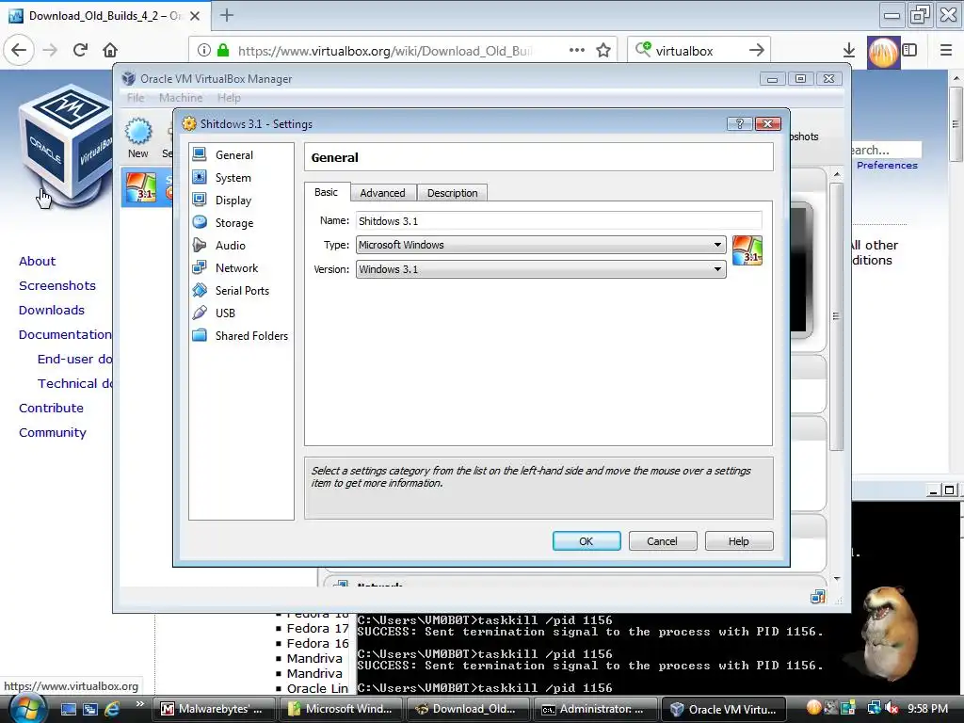Open Help menu in VirtualBox Manager
Screen dimensions: 964x723
tap(229, 98)
